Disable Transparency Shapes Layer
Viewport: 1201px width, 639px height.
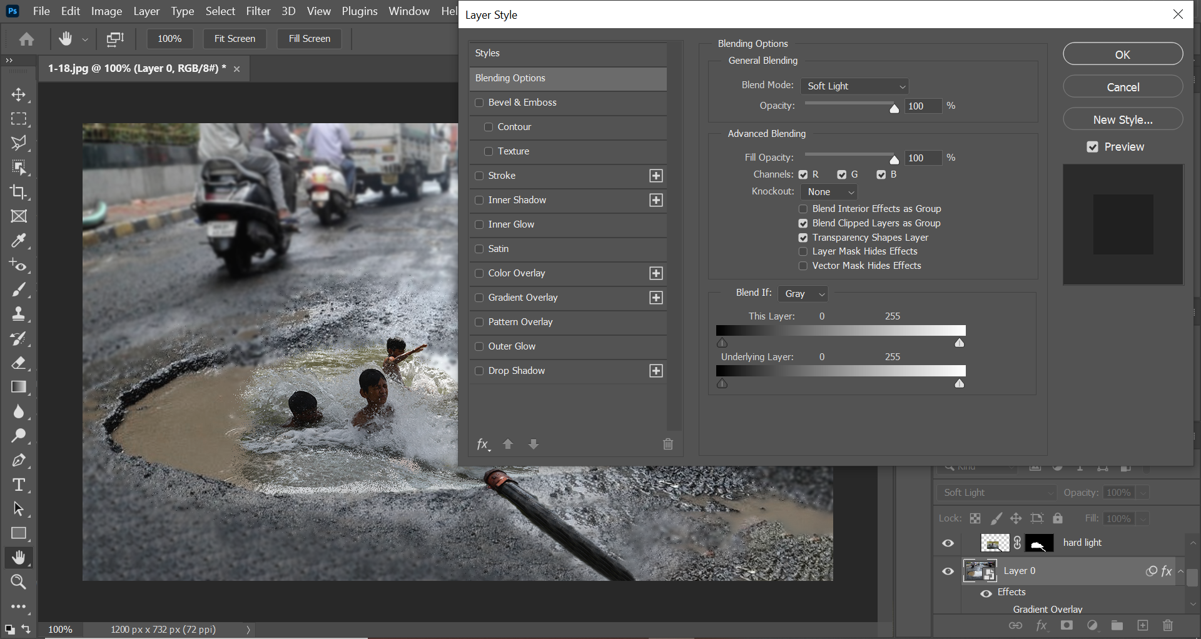tap(803, 238)
